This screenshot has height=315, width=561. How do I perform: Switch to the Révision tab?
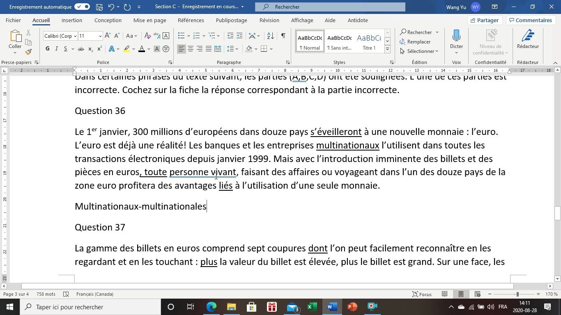269,20
